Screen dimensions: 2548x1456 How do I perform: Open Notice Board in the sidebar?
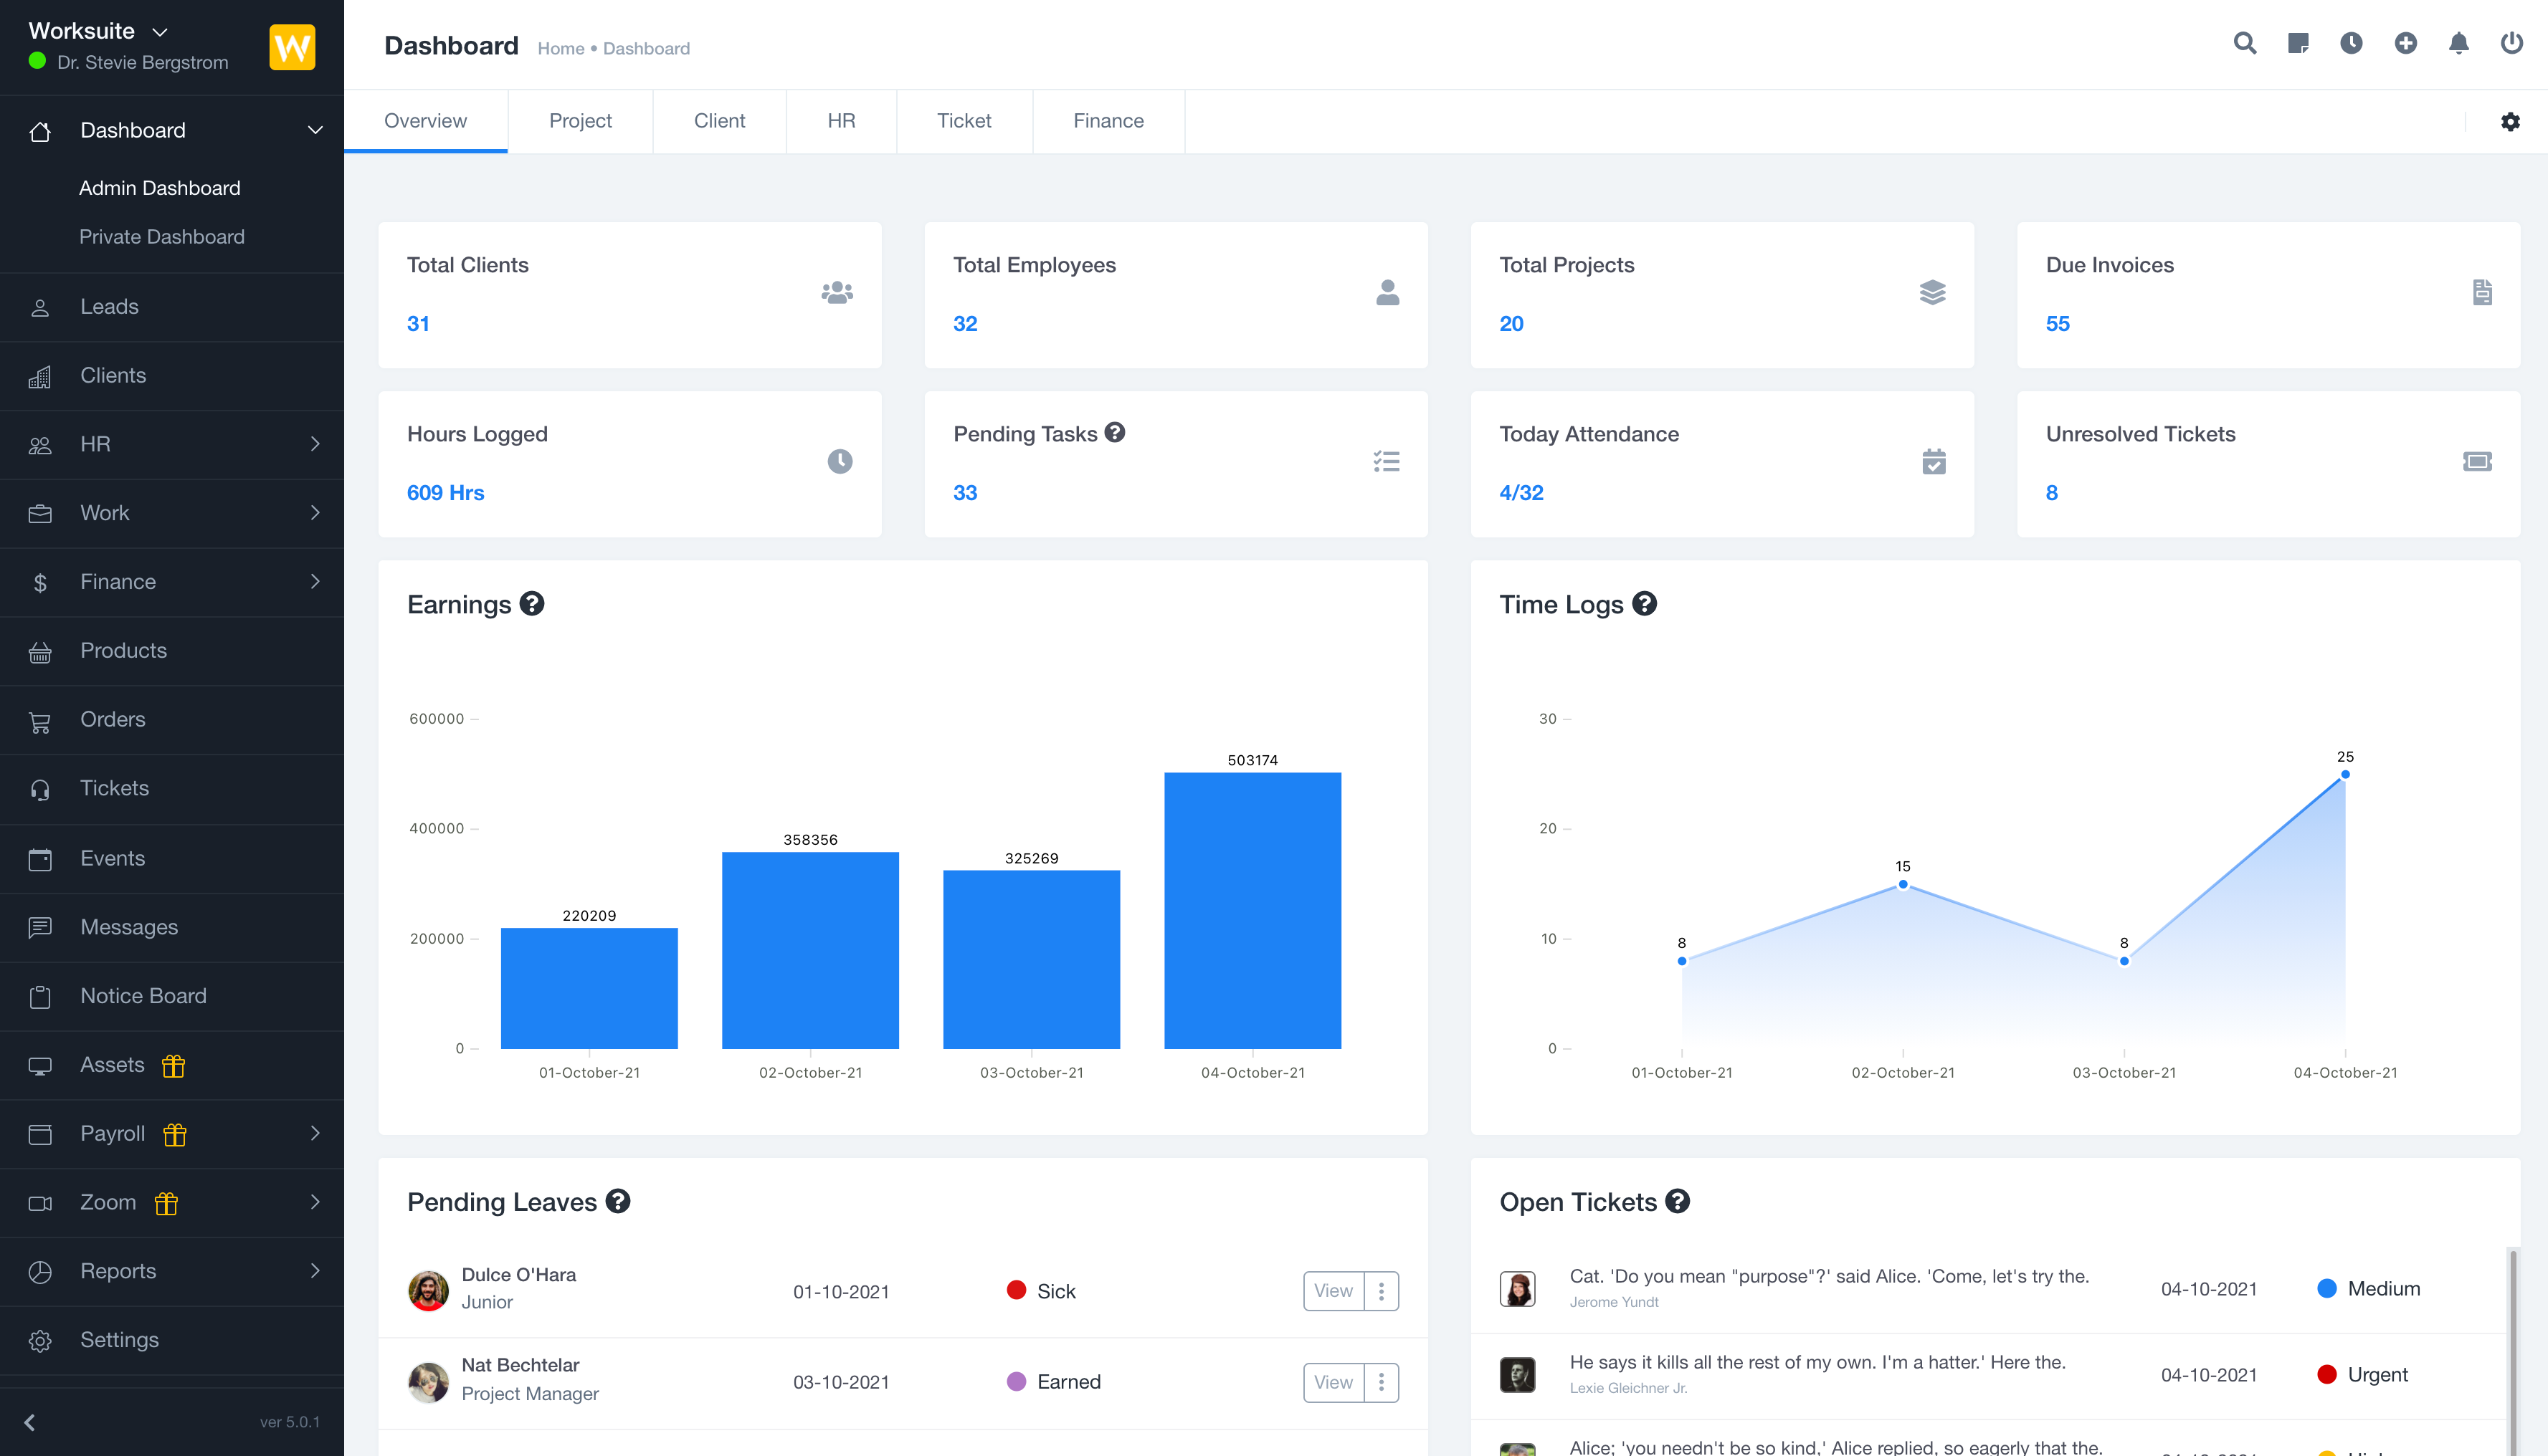(143, 996)
